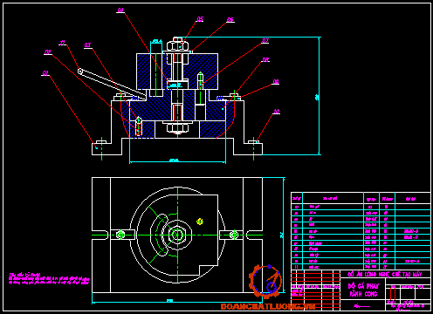Select the lever handle end circle

(x=80, y=71)
